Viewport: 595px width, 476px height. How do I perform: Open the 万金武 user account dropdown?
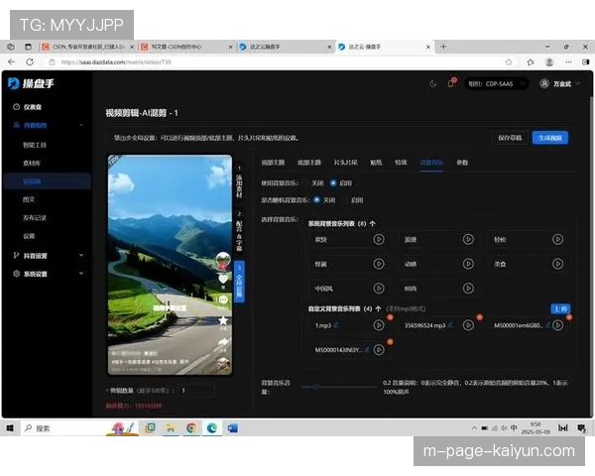tap(559, 84)
